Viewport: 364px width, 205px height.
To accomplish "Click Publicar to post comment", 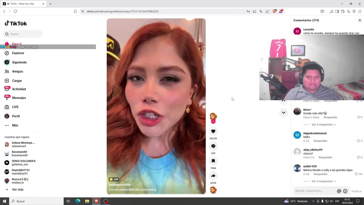I will pos(357,191).
